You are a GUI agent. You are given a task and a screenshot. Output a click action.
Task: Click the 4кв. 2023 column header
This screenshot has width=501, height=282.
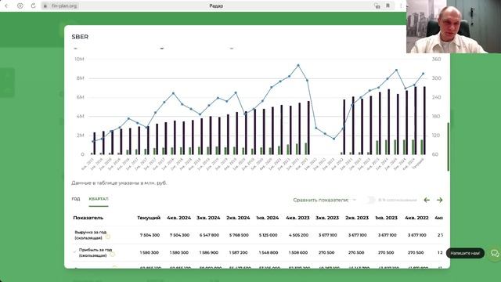click(297, 218)
